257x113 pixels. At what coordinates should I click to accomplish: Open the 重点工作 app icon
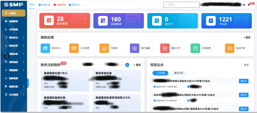pos(165,48)
